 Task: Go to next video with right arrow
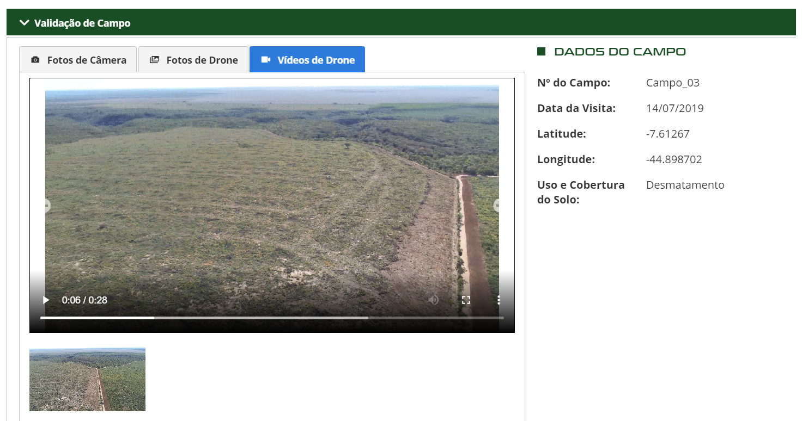tap(497, 206)
